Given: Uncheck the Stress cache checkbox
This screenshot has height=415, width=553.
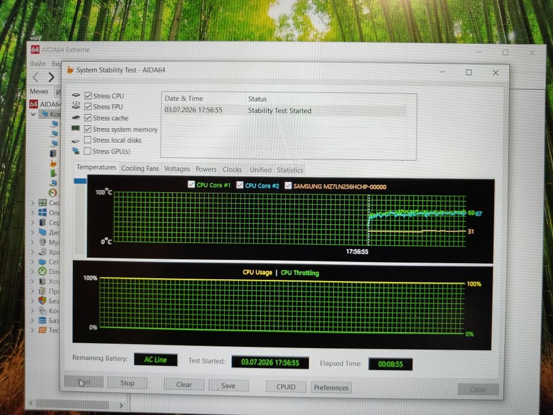Looking at the screenshot, I should (x=88, y=118).
